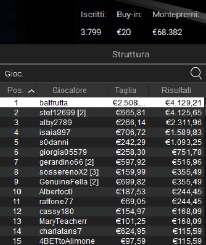Sort by the Risultati column header
This screenshot has height=245, width=206.
[176, 90]
